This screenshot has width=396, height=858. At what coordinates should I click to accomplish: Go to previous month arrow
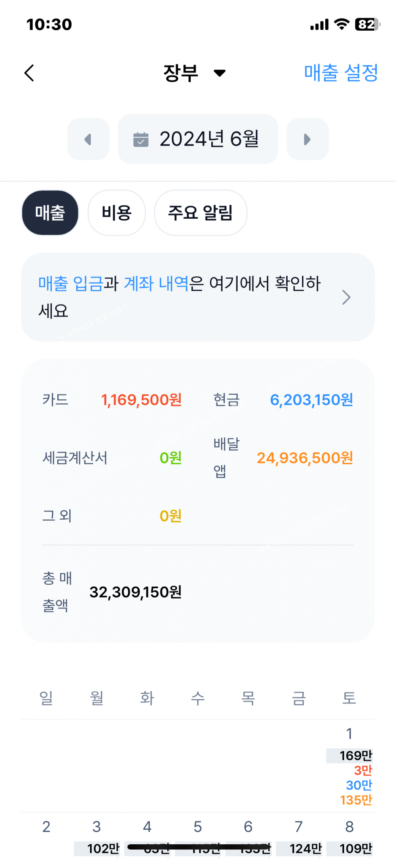click(88, 139)
